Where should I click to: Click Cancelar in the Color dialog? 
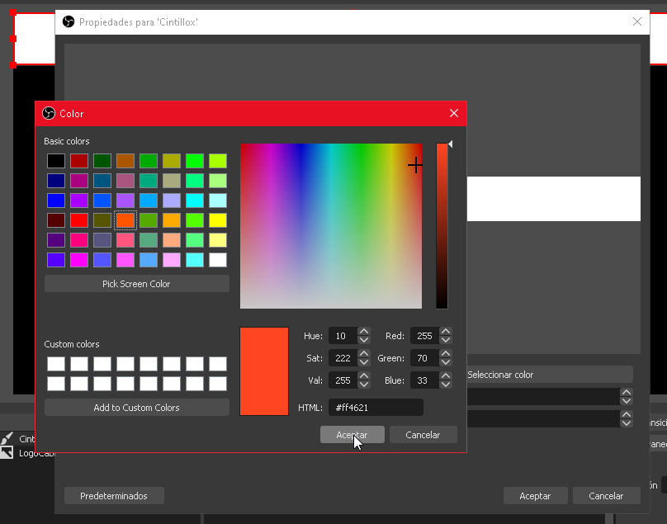(423, 435)
